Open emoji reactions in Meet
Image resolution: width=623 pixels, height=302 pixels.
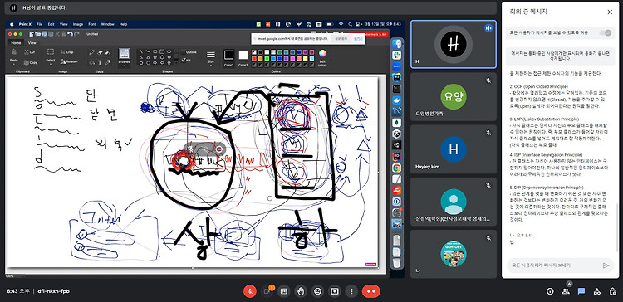tap(317, 291)
